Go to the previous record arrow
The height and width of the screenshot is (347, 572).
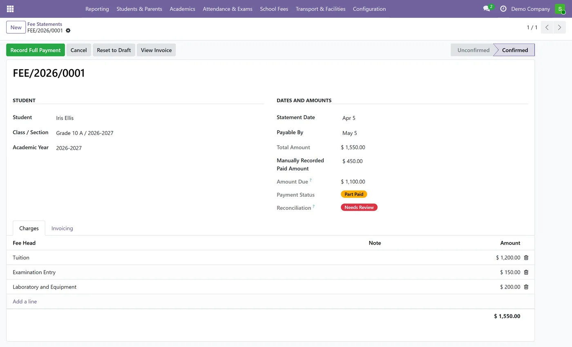coord(547,27)
